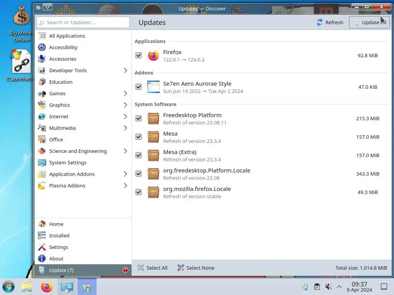394x295 pixels.
Task: Select the Office category label
Action: (x=56, y=139)
